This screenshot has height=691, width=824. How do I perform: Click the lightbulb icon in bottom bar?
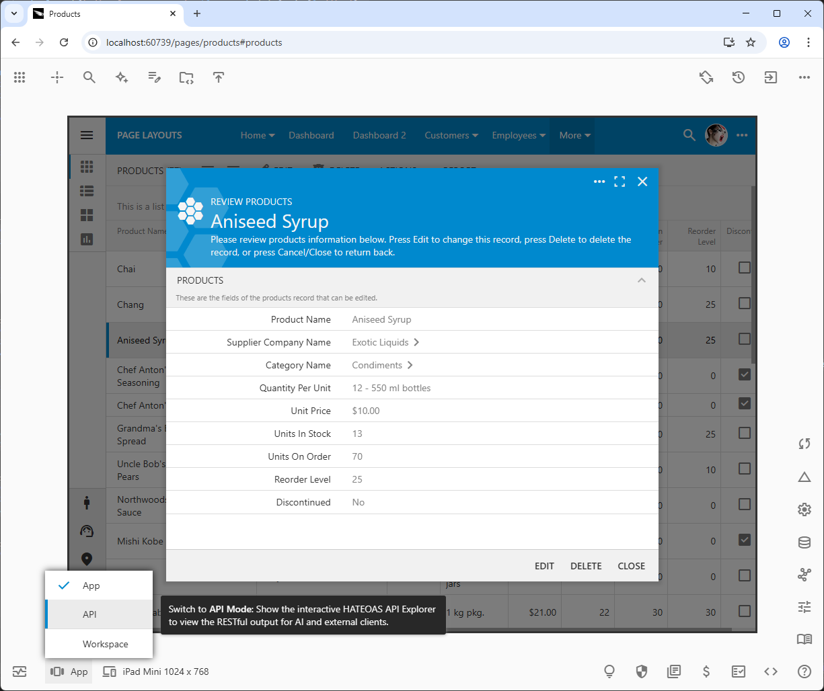(x=609, y=671)
